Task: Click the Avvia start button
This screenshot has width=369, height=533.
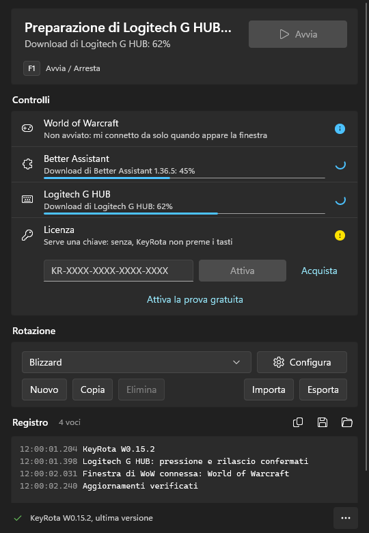Action: (298, 34)
